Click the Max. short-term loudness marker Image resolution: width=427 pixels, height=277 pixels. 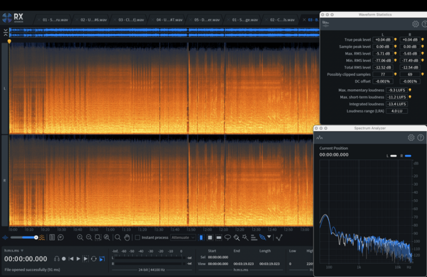[x=410, y=97]
